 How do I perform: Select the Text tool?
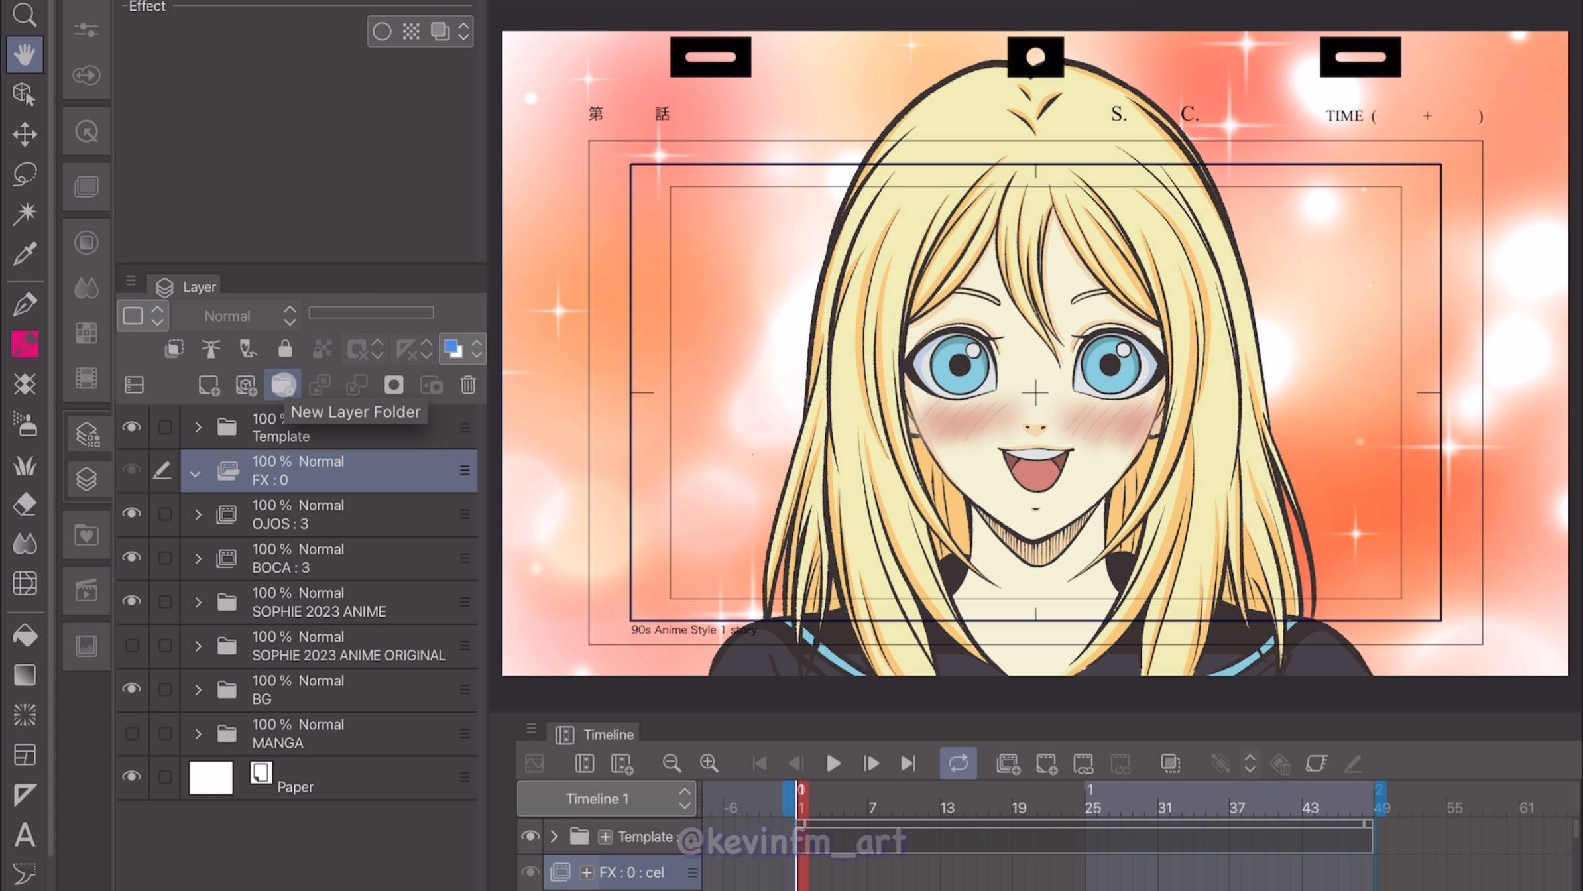click(x=25, y=835)
